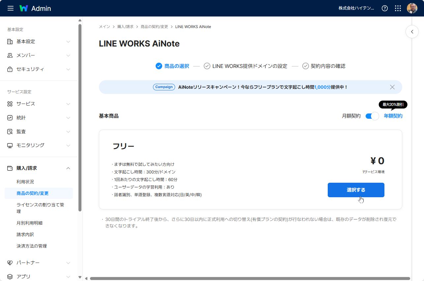Expand the モニタリング menu chevron
Screen dimensions: 424x281
68,145
